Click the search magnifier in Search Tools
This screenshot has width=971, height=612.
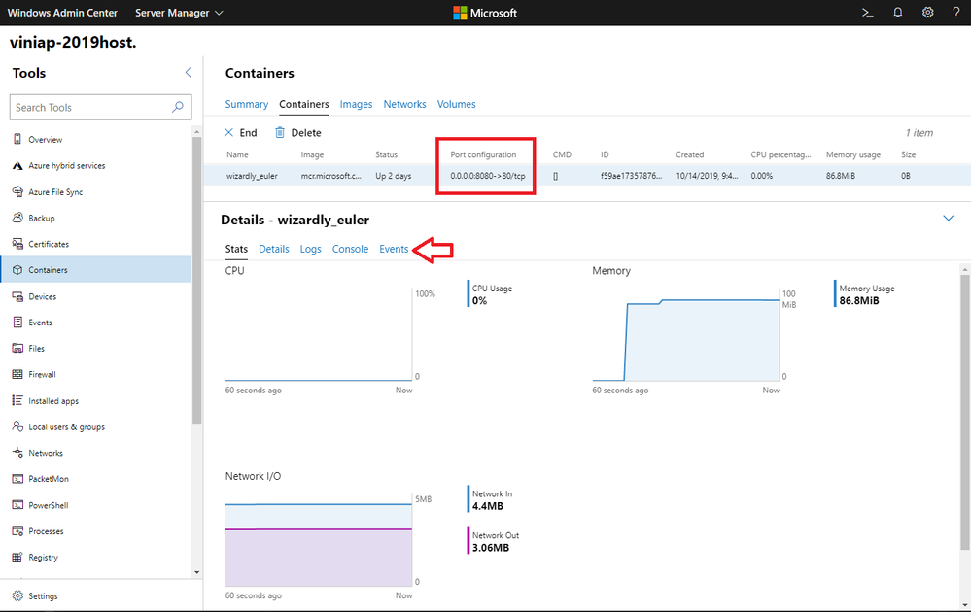coord(178,107)
